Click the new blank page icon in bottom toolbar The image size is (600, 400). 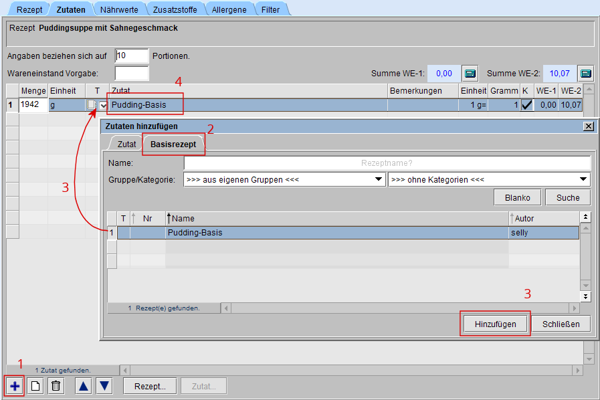click(x=35, y=386)
